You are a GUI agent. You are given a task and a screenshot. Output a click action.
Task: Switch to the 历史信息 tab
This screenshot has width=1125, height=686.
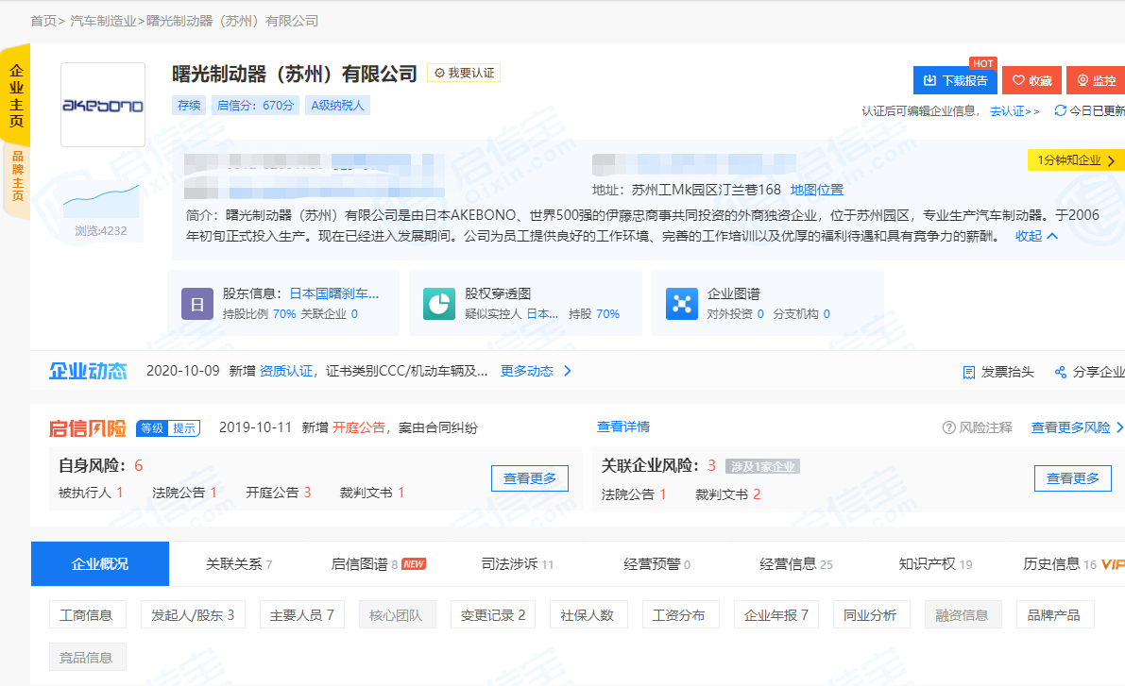[x=1073, y=564]
